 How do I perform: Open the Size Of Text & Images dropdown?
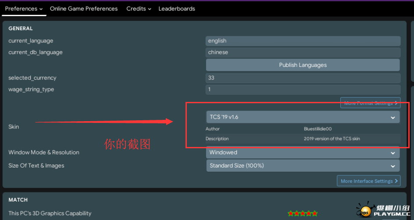click(x=303, y=166)
